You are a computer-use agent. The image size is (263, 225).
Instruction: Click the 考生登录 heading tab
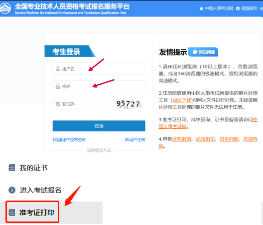coord(70,51)
